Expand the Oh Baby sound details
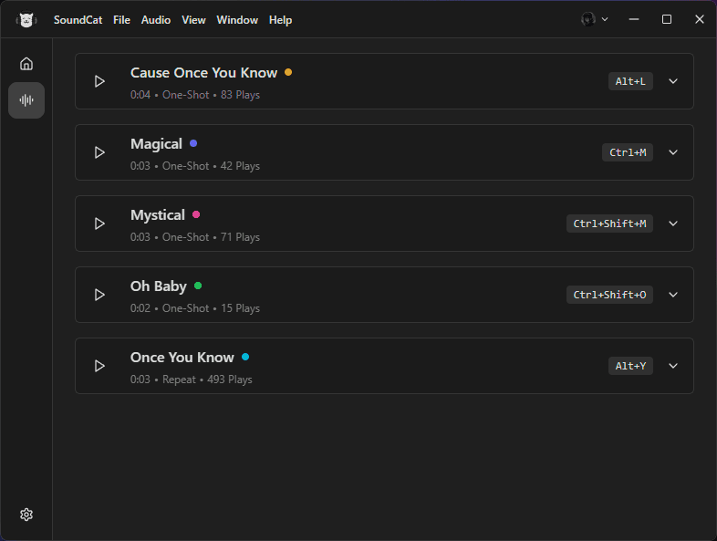The width and height of the screenshot is (717, 541). [673, 295]
